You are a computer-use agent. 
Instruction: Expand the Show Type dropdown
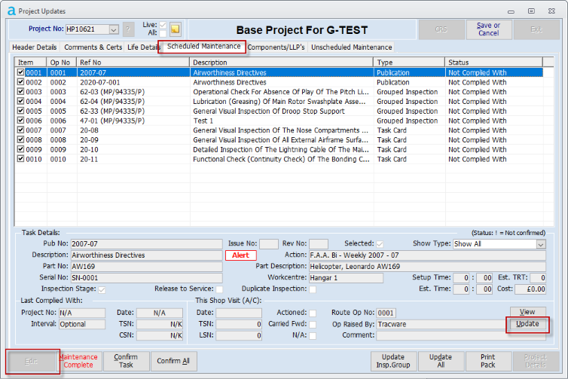[x=541, y=244]
